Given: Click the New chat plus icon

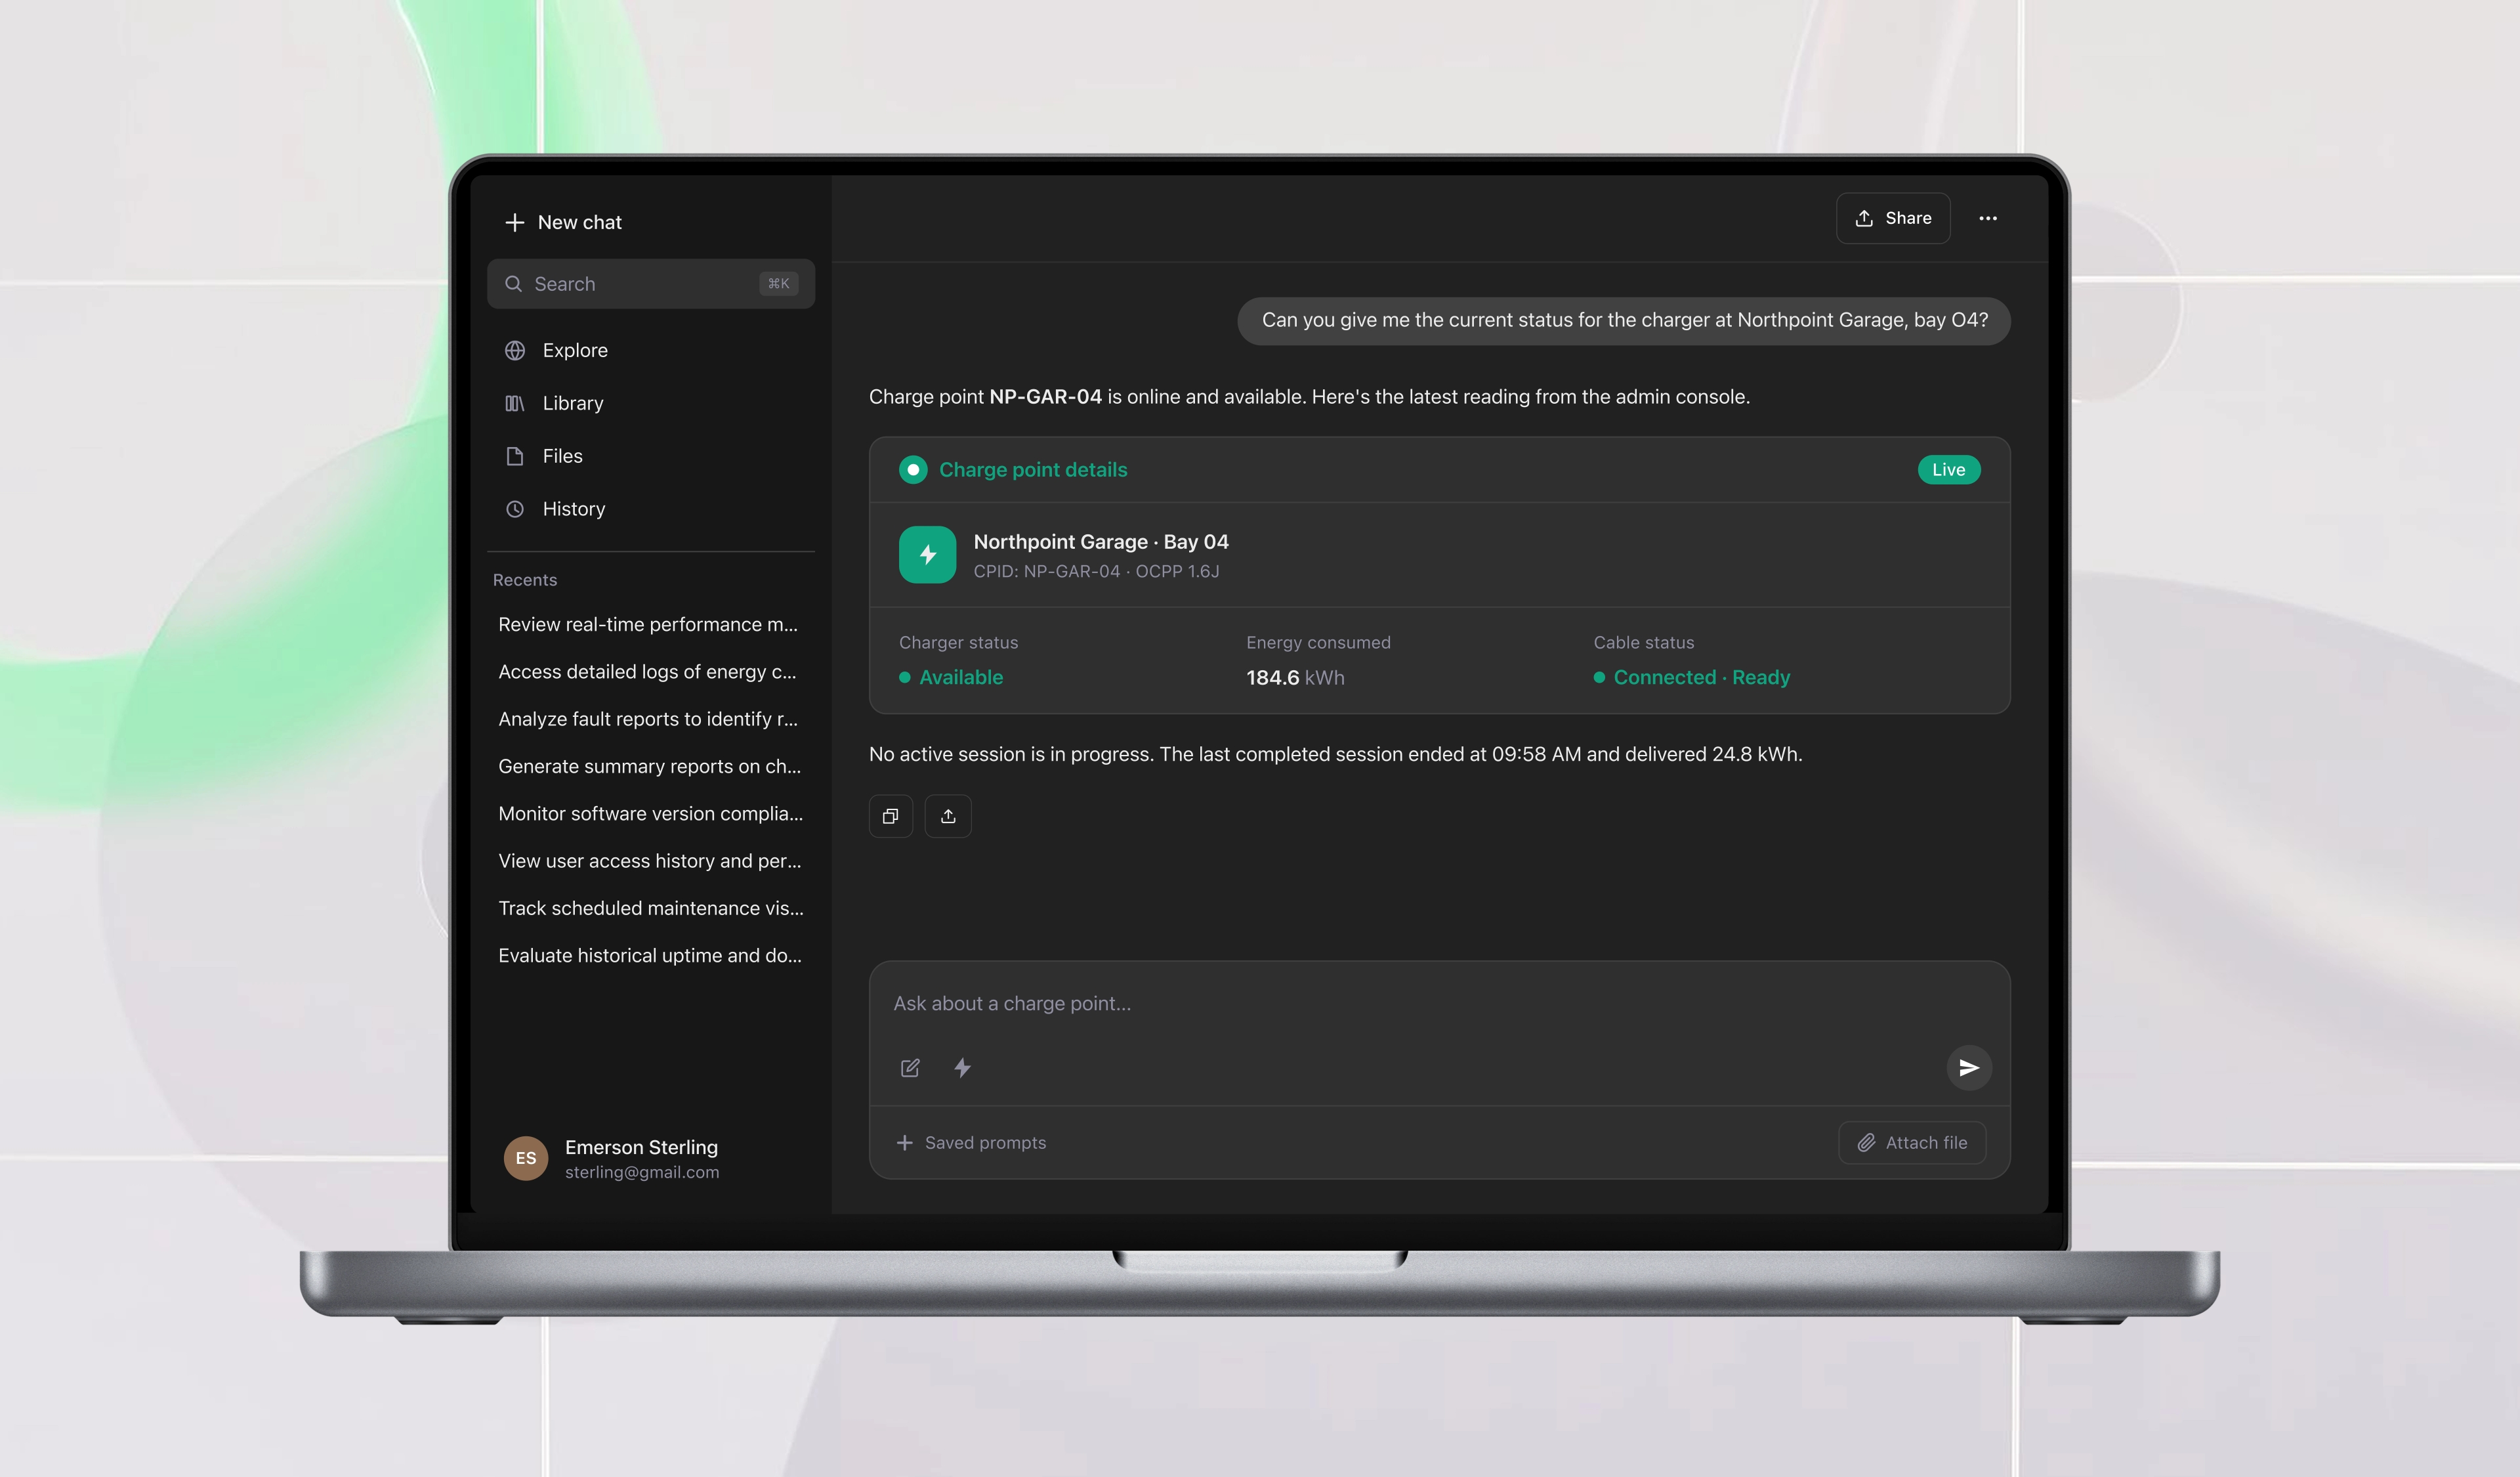Looking at the screenshot, I should point(514,222).
